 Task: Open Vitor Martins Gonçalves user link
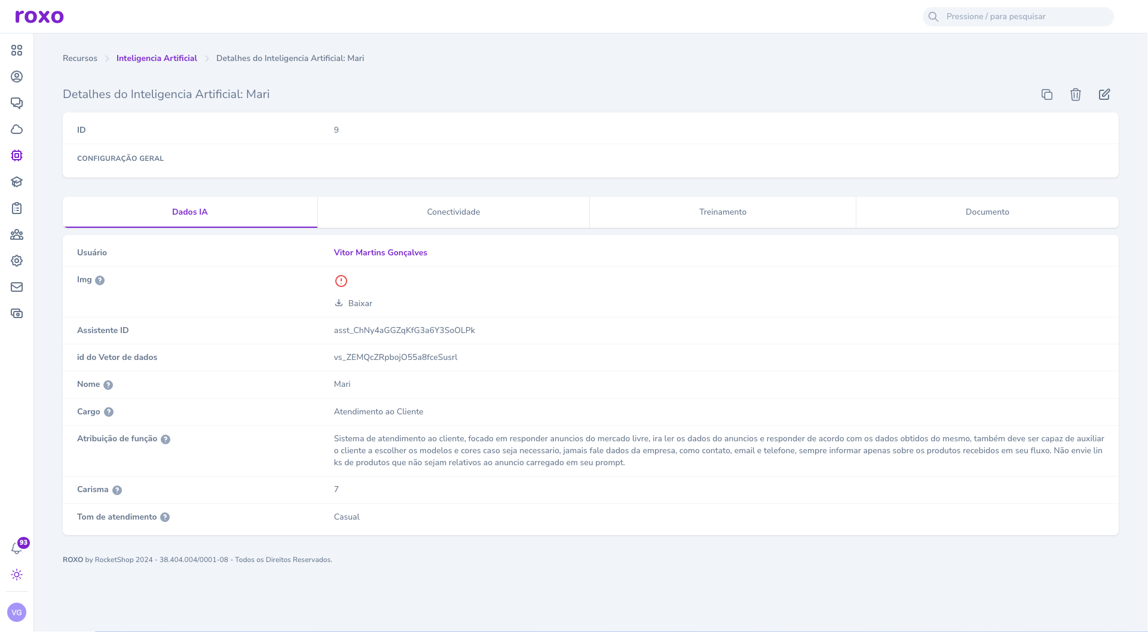tap(381, 252)
